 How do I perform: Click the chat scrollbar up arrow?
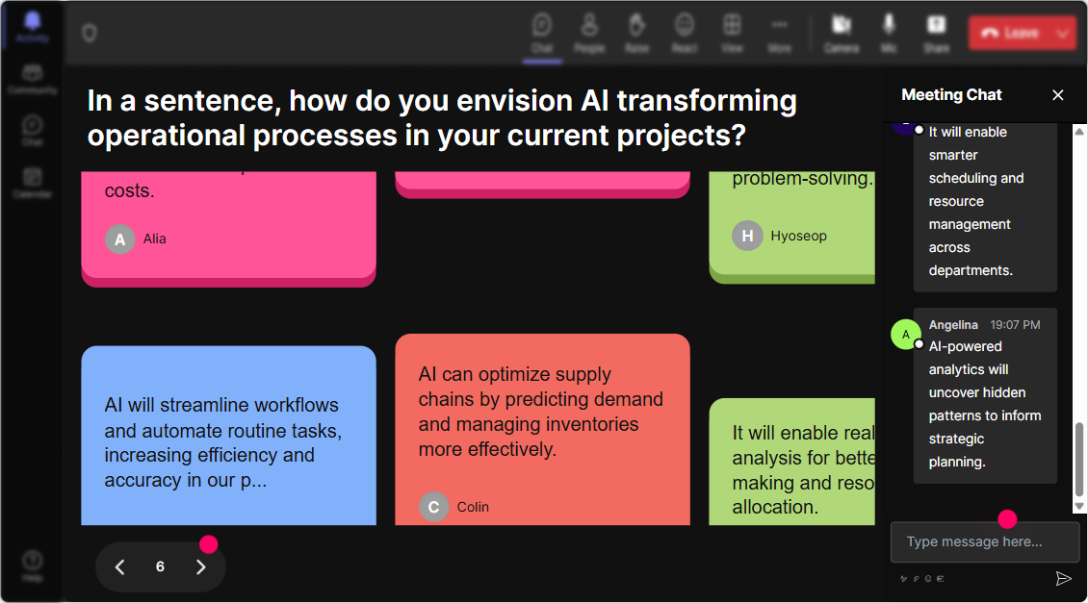point(1079,130)
